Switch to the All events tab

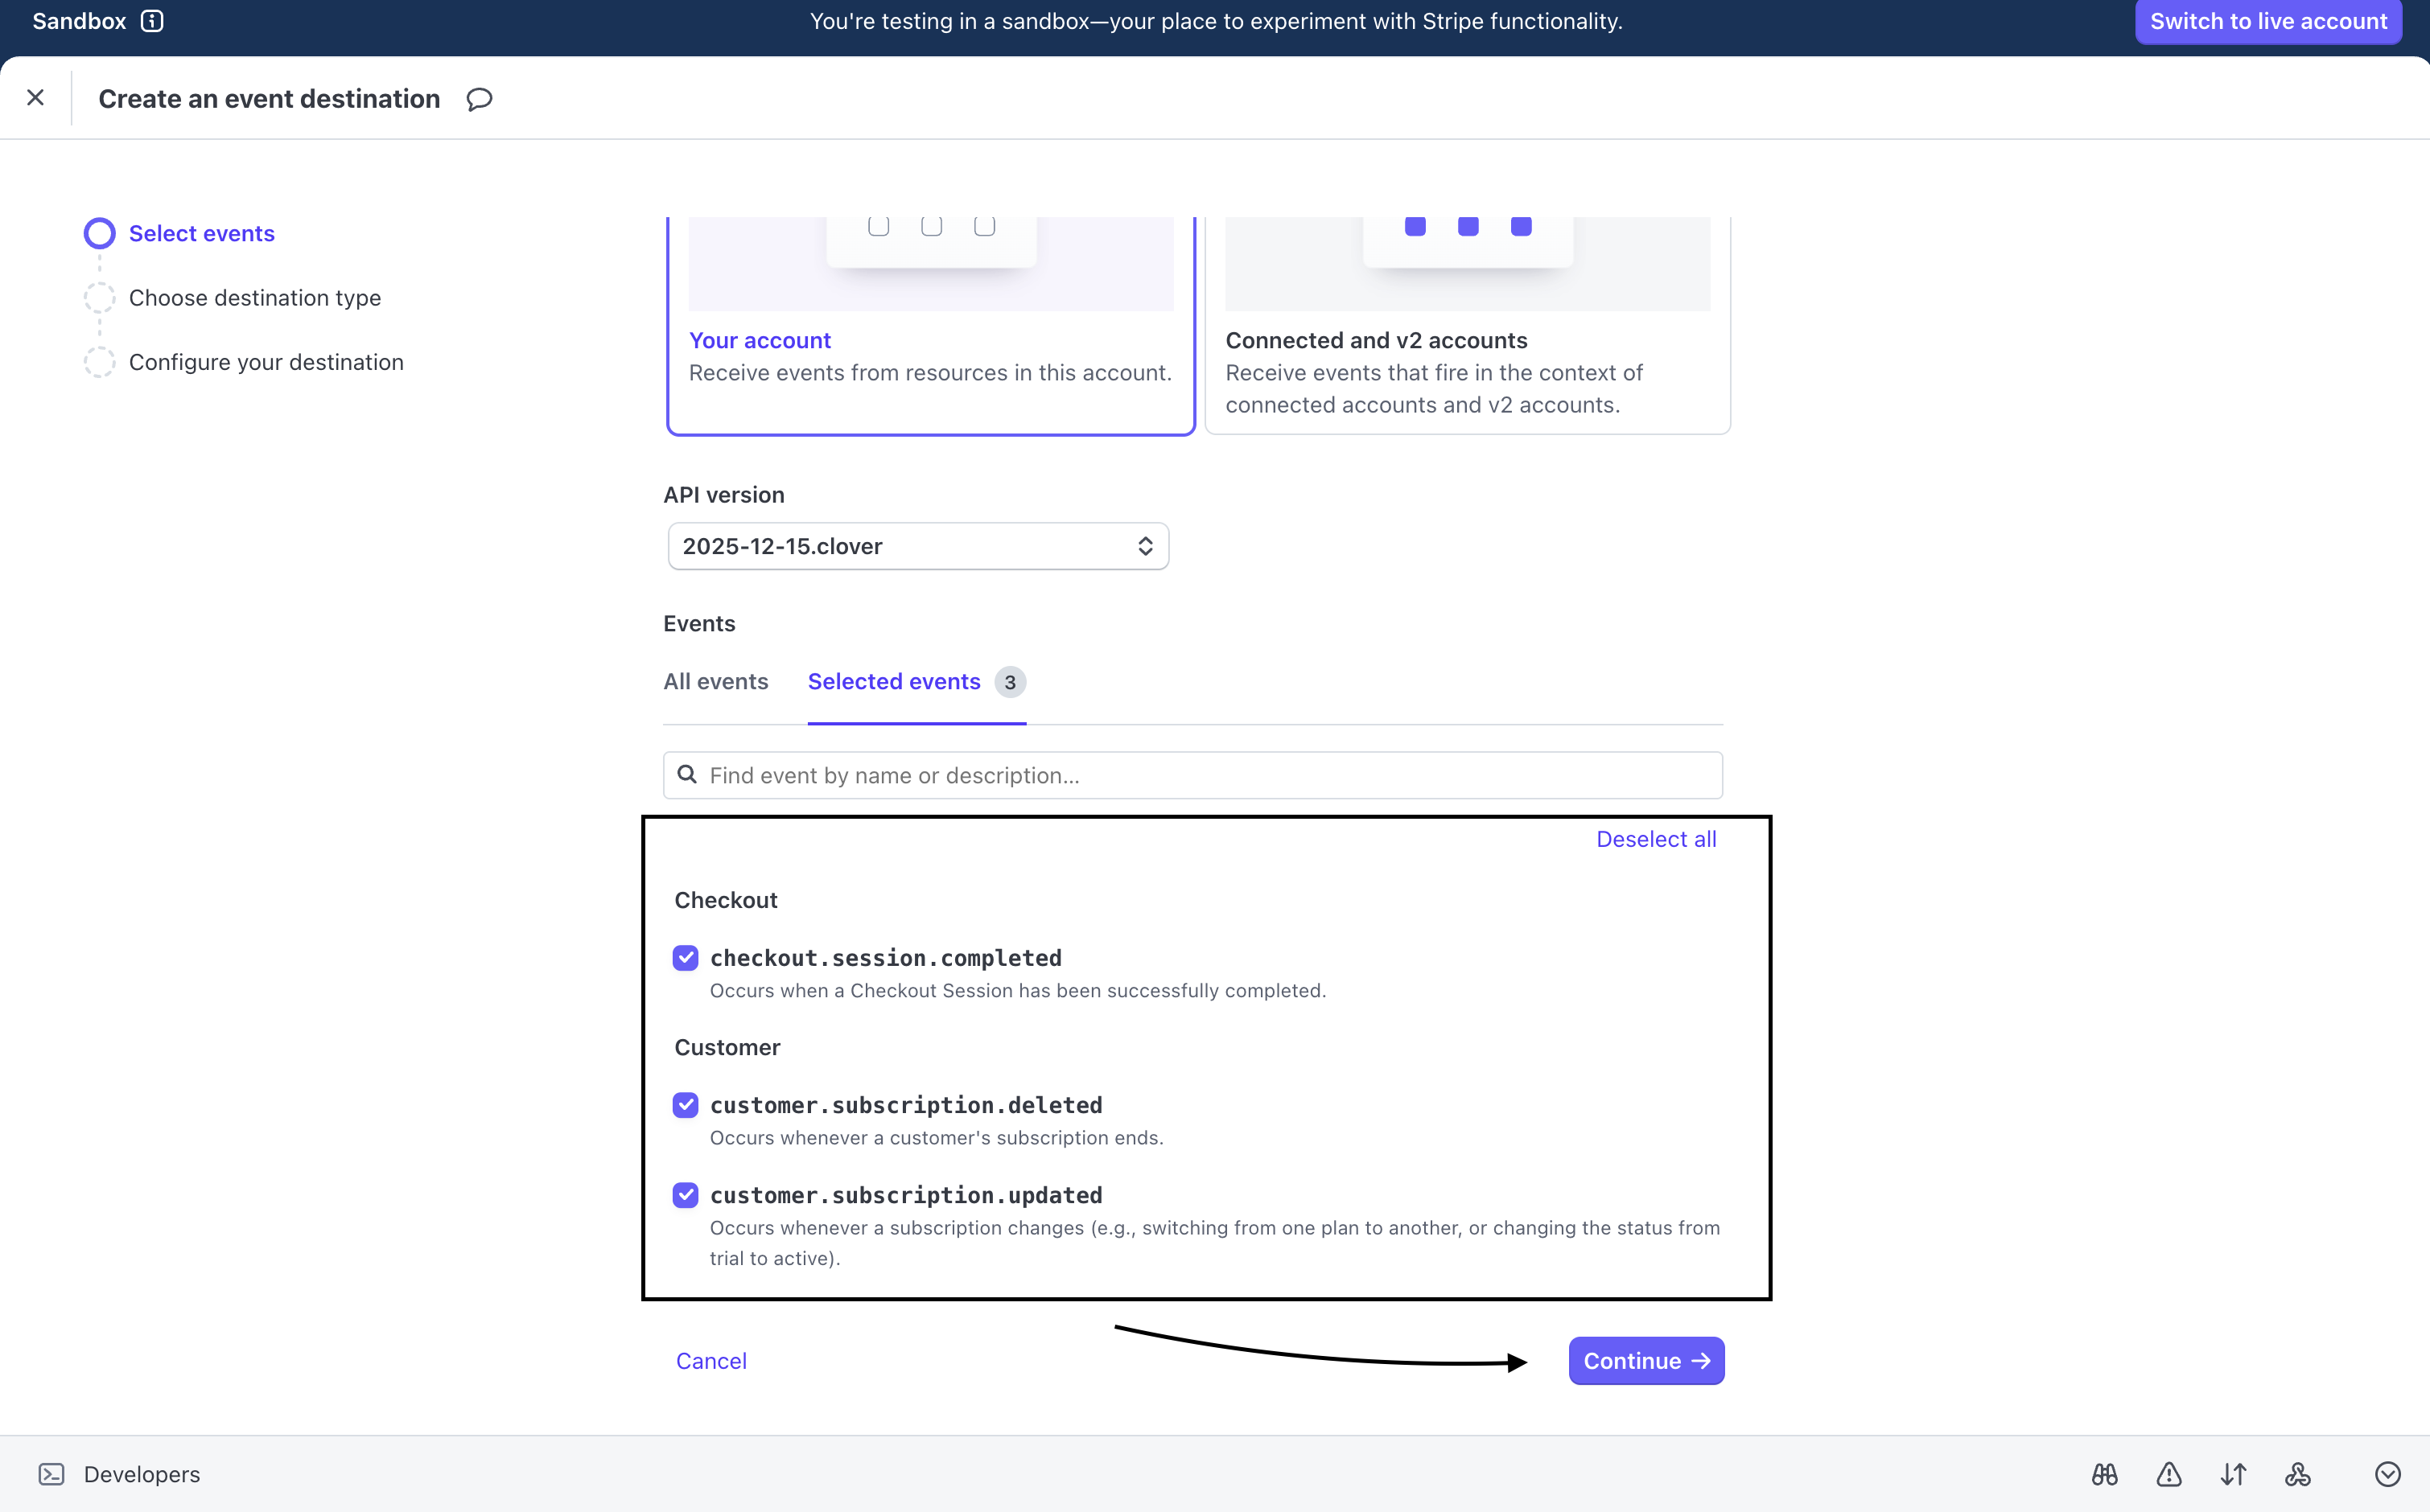click(x=715, y=681)
